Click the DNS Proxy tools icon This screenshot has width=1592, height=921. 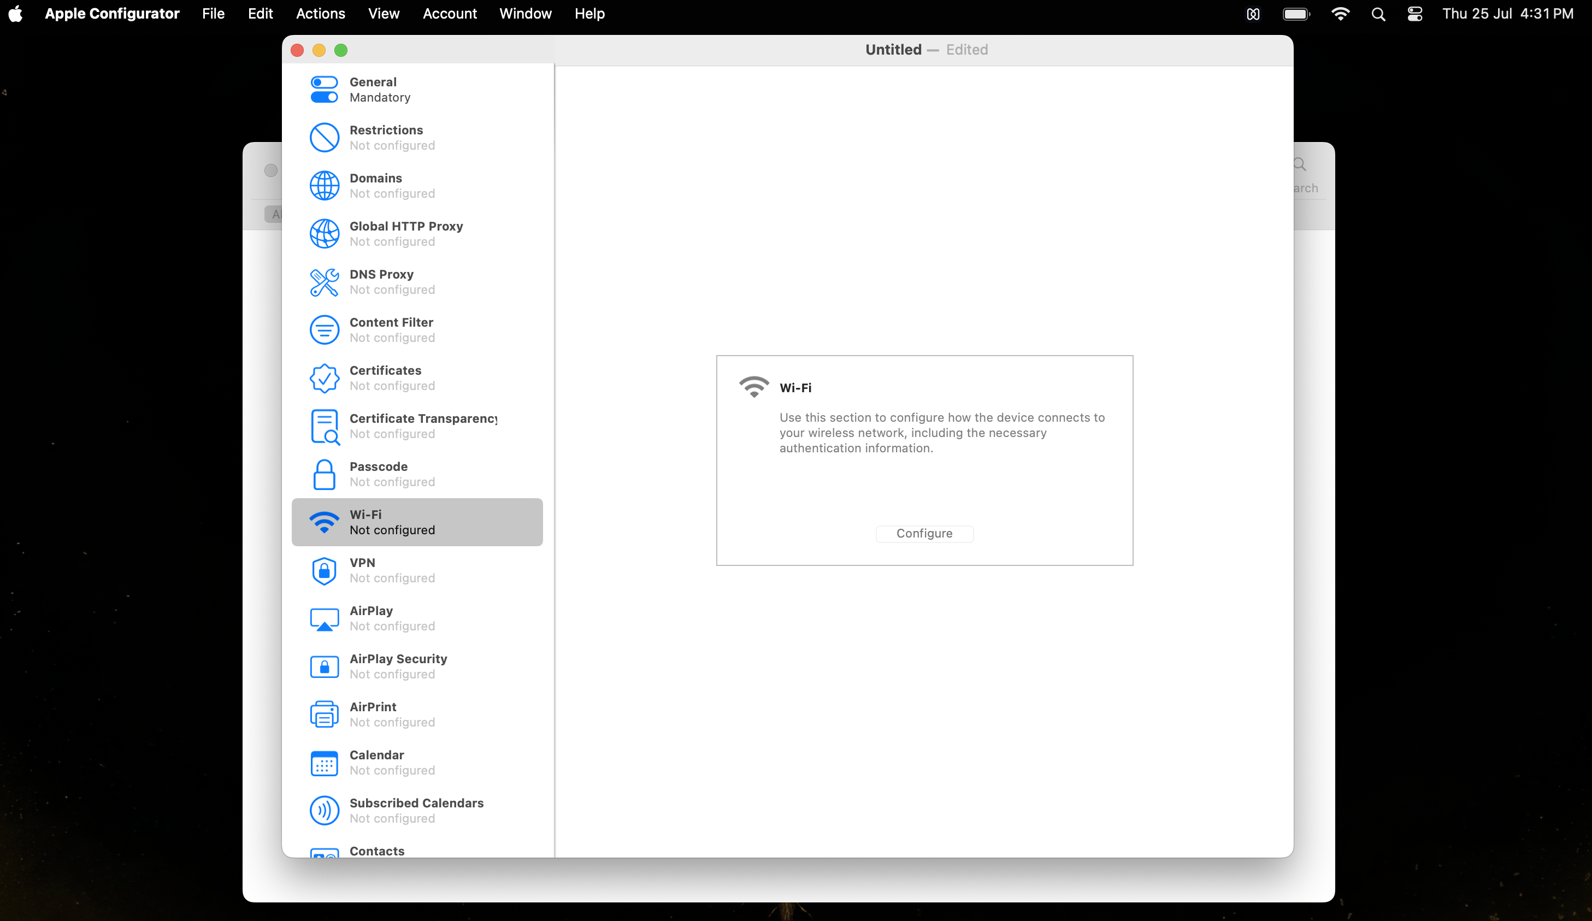click(x=324, y=282)
